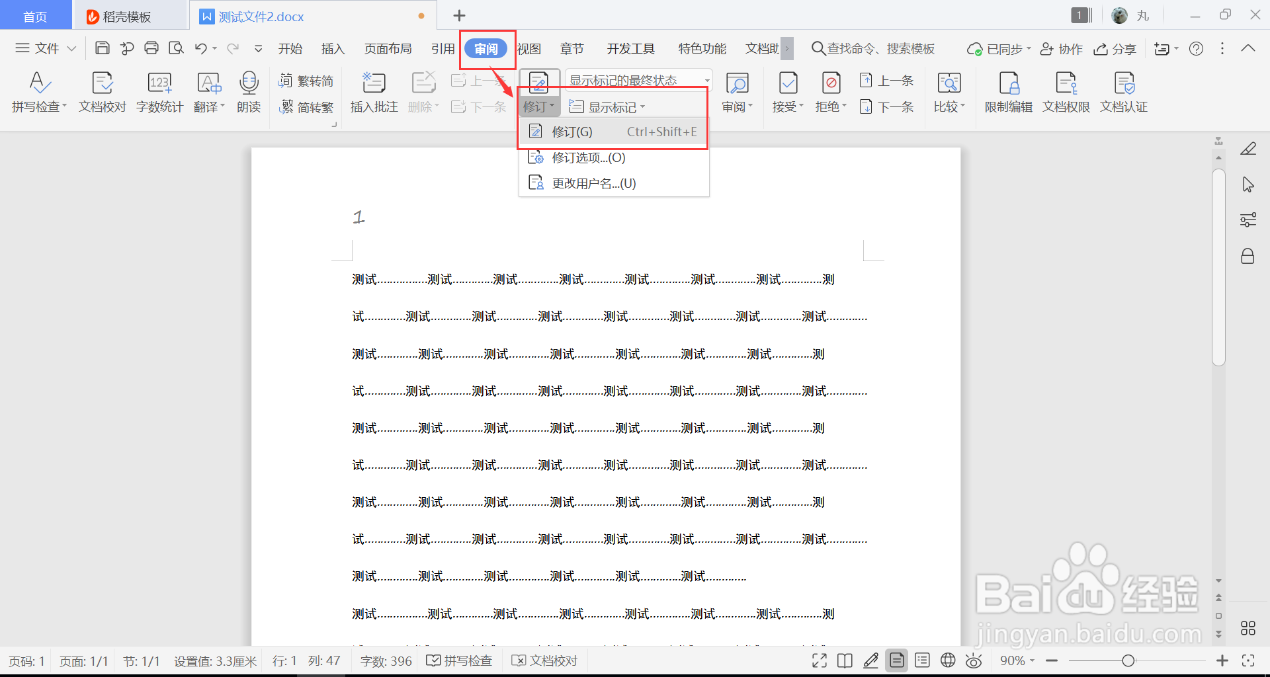Save the document with save icon

103,48
